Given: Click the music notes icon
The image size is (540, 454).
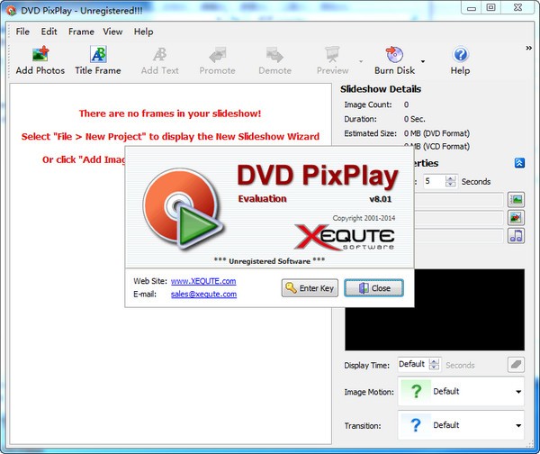Looking at the screenshot, I should coord(517,236).
